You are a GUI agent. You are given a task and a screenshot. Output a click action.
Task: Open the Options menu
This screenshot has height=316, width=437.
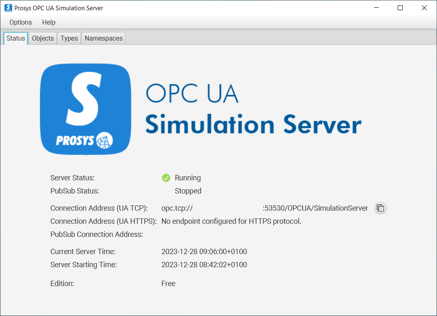(20, 23)
